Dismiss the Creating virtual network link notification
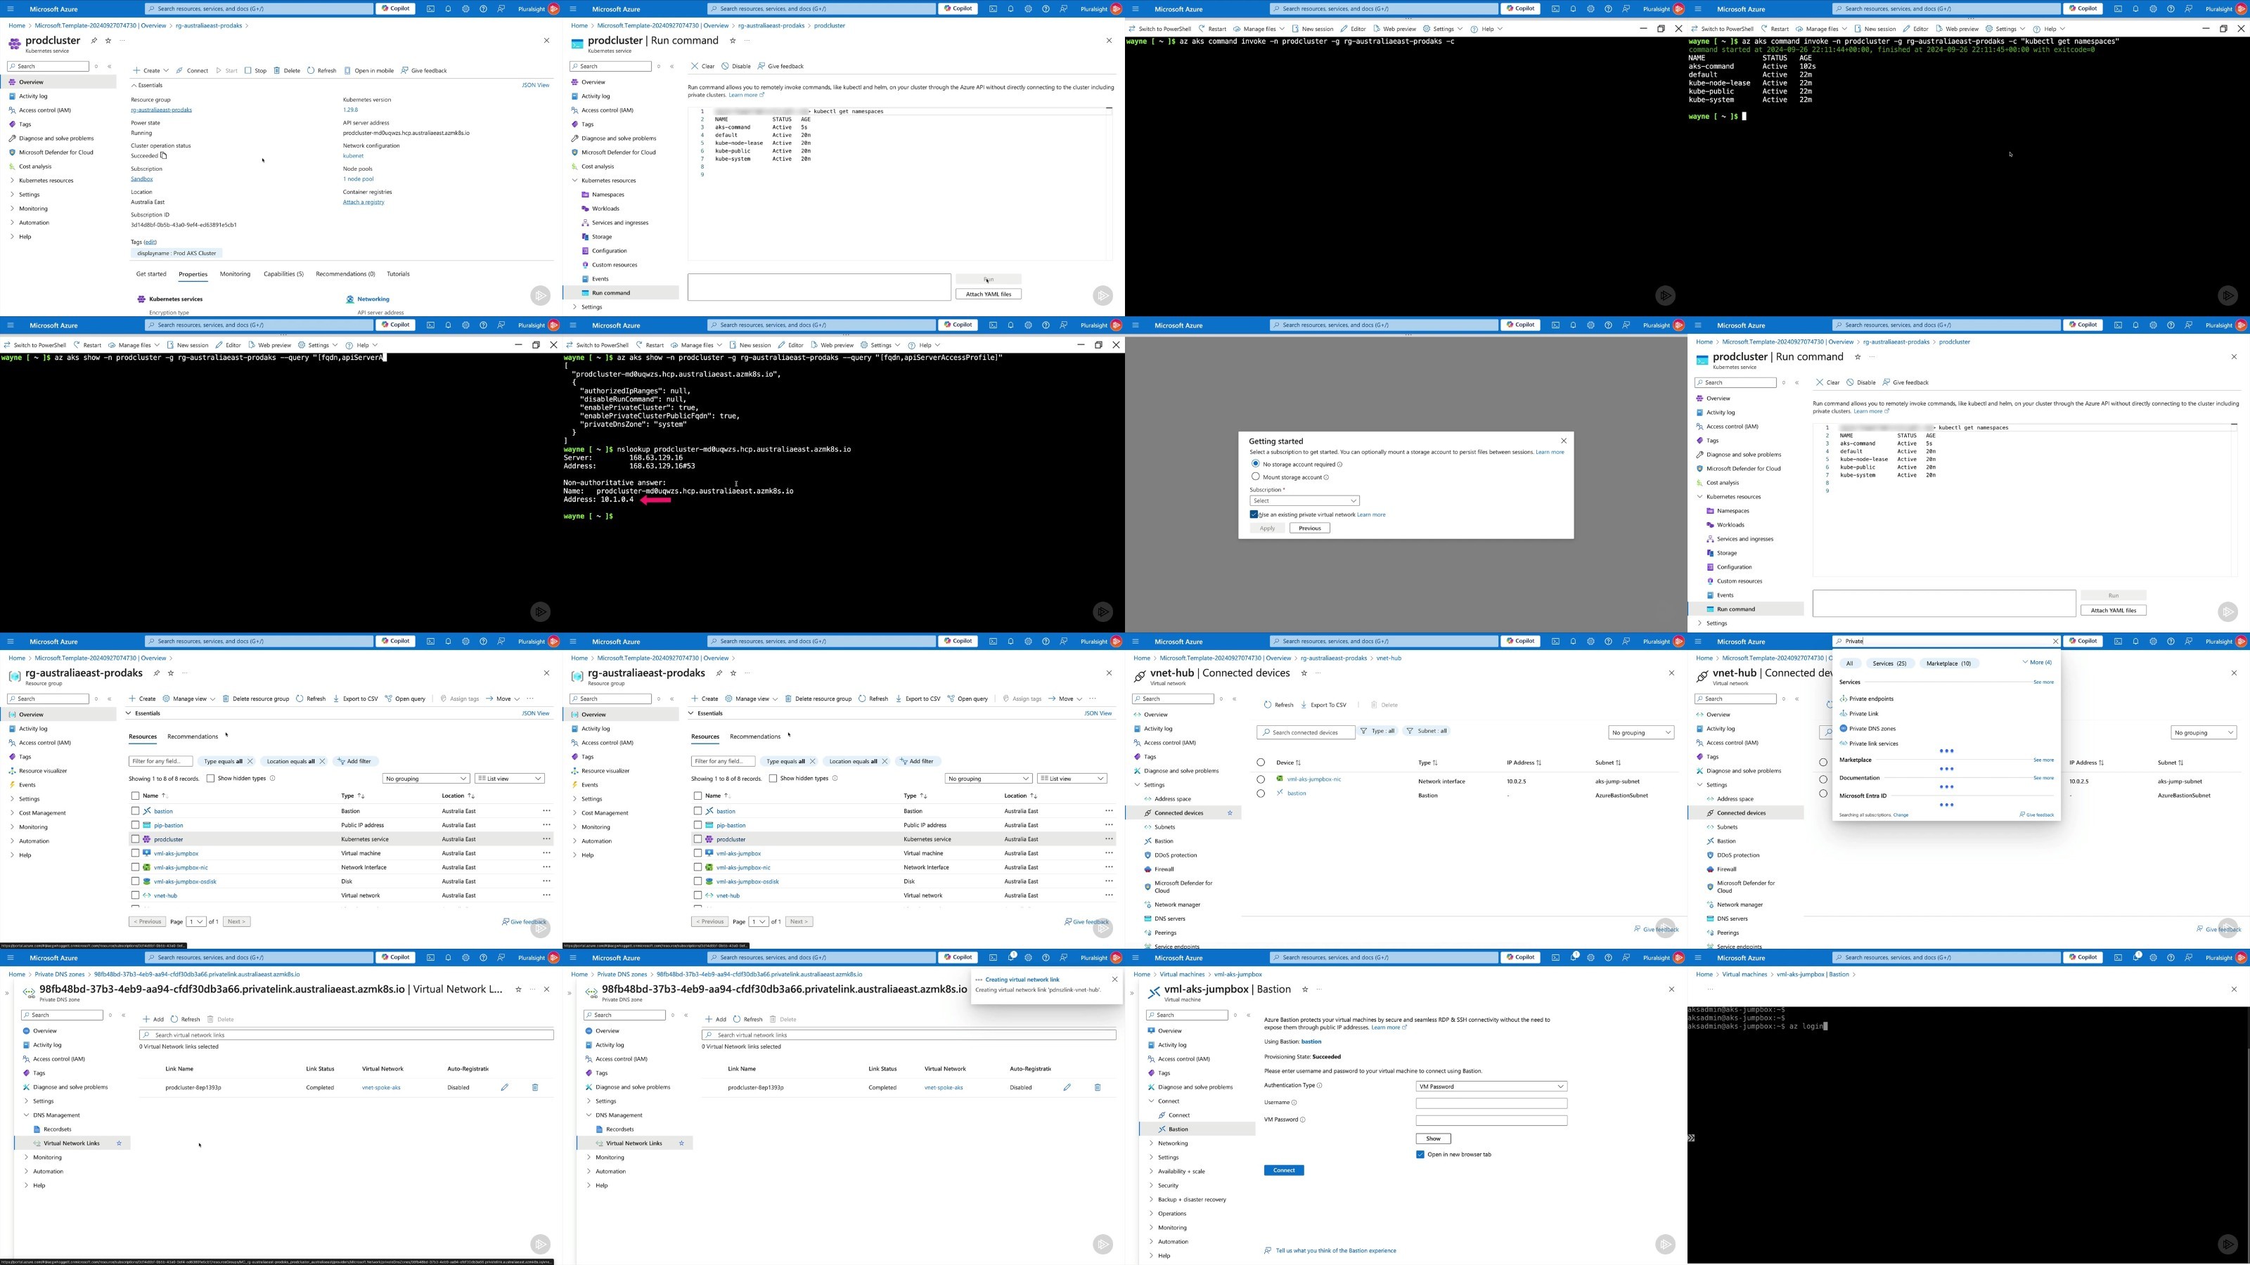Image resolution: width=2250 pixels, height=1265 pixels. 1114,980
